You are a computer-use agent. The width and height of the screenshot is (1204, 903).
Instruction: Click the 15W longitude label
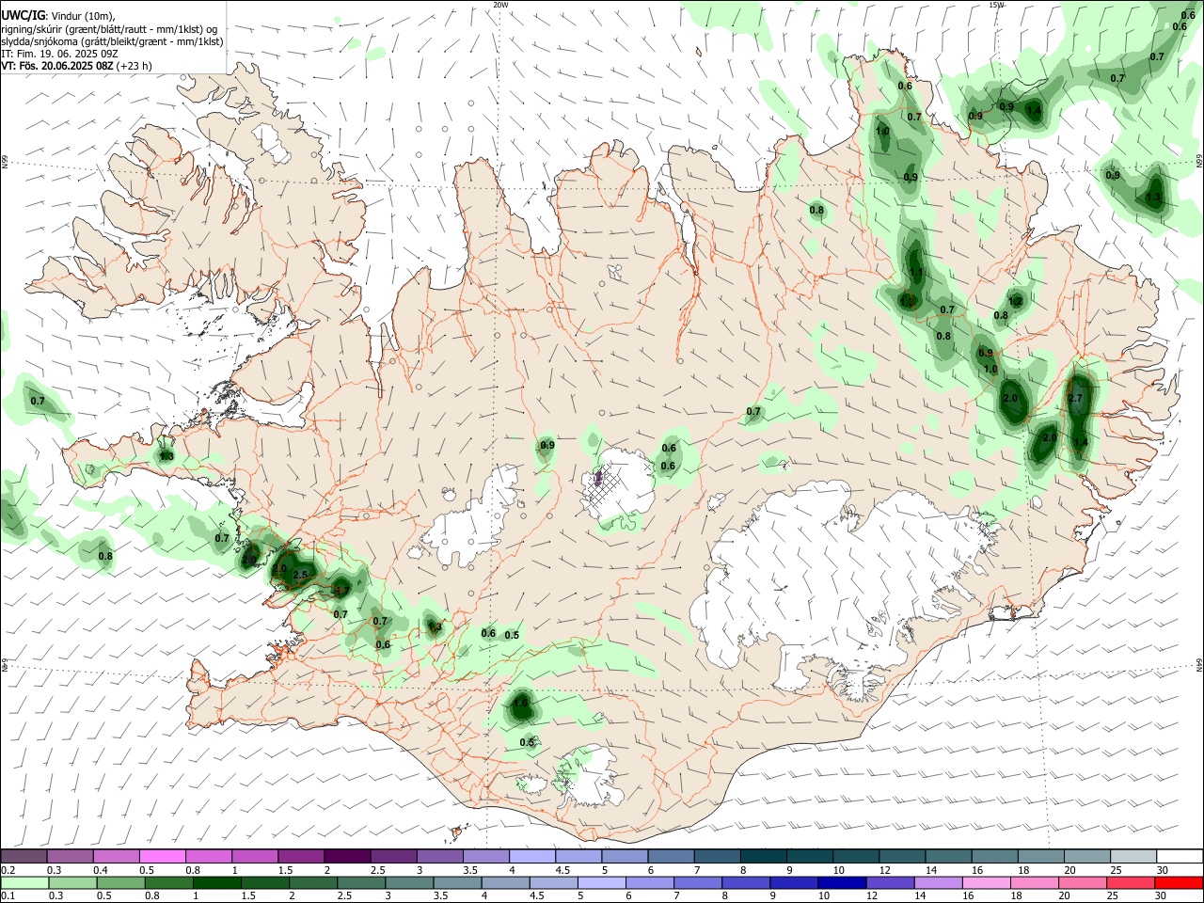997,5
